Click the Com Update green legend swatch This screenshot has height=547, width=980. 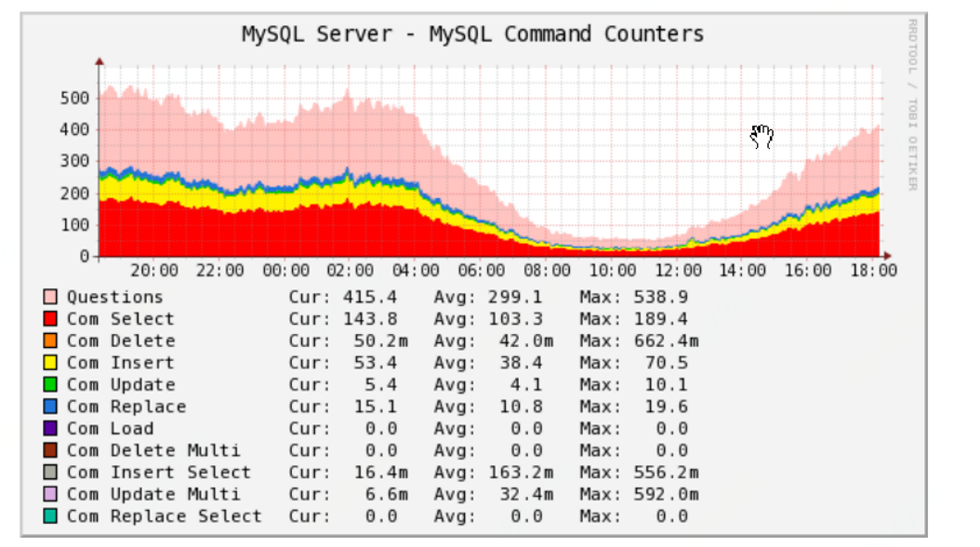(50, 384)
